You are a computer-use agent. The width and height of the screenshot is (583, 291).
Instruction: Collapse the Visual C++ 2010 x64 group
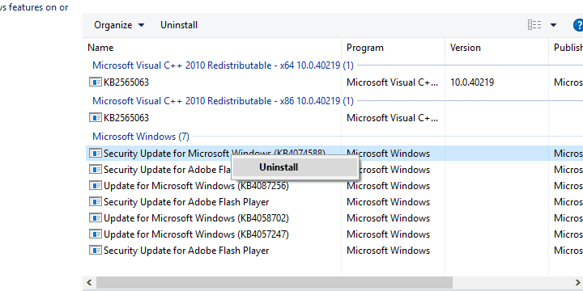coord(223,65)
